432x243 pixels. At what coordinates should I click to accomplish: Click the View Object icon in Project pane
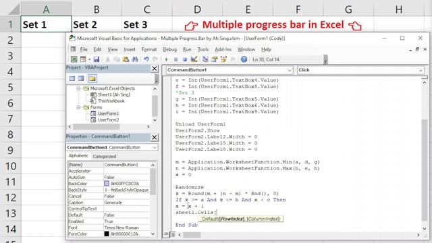click(x=81, y=79)
